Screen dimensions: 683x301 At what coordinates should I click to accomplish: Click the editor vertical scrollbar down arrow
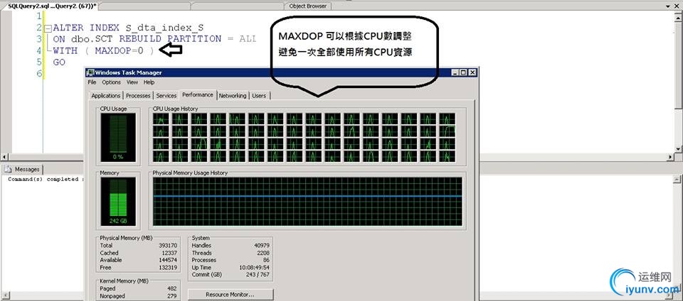click(679, 148)
